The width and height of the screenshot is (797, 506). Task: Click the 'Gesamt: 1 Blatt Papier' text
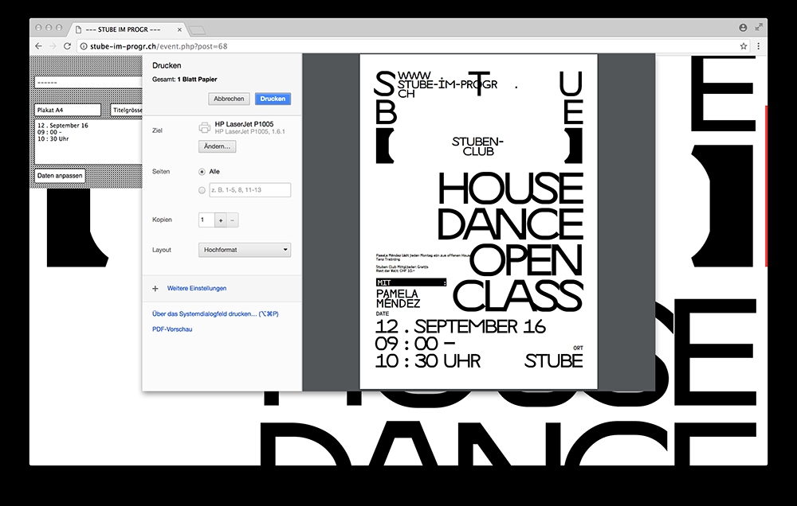click(x=185, y=80)
